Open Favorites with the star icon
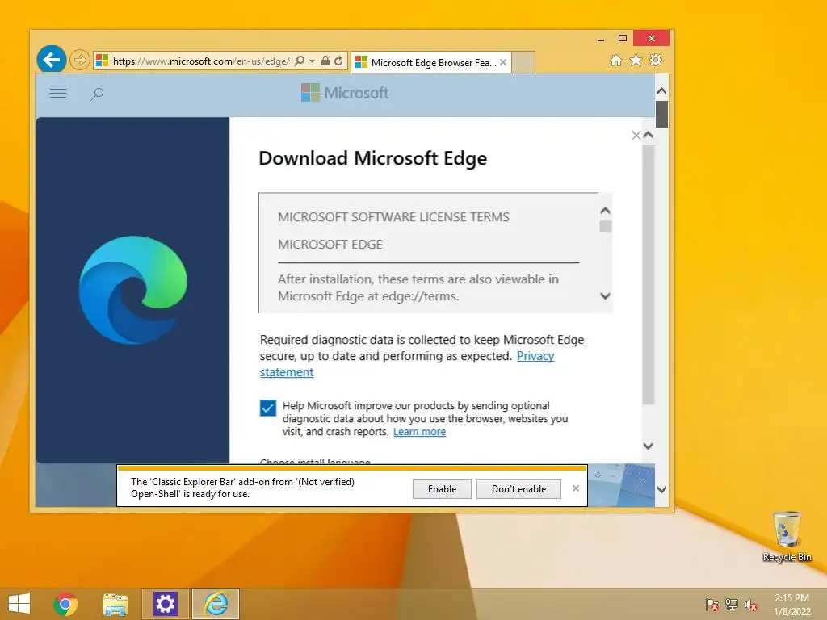The image size is (827, 620). (x=636, y=60)
